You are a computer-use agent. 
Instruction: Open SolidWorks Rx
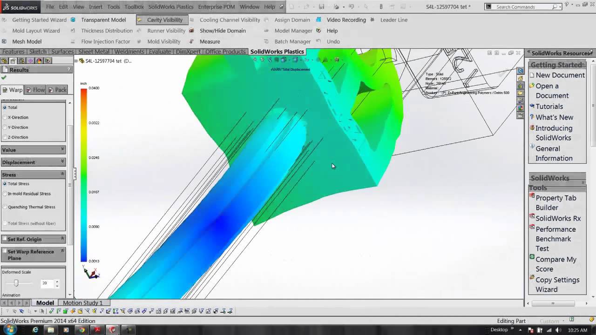[558, 218]
